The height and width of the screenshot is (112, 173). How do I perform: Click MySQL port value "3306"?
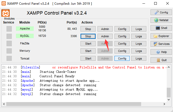coord(74,36)
